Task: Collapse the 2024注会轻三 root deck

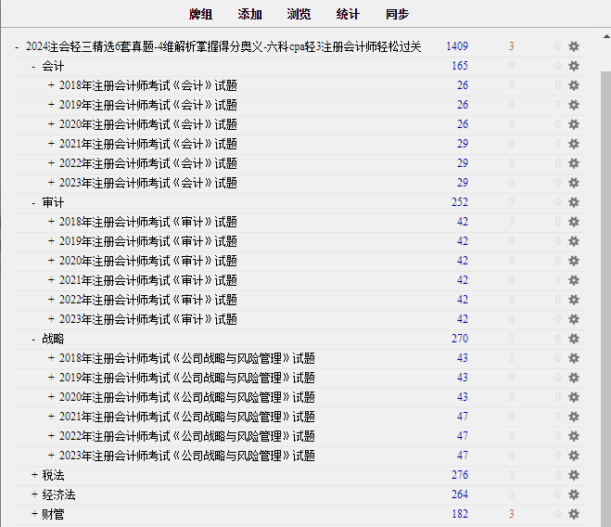Action: pyautogui.click(x=17, y=47)
